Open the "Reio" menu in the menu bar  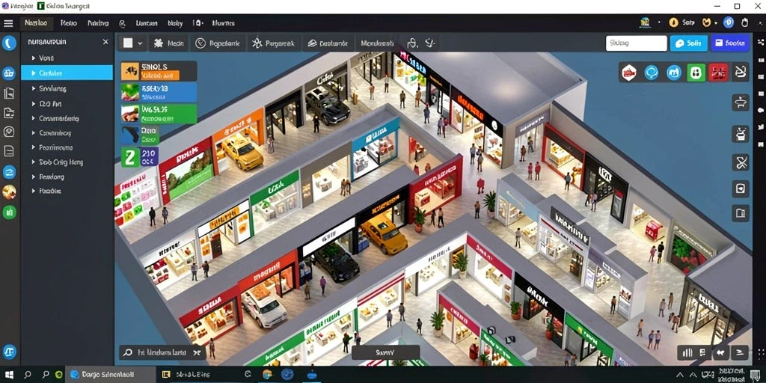[68, 23]
